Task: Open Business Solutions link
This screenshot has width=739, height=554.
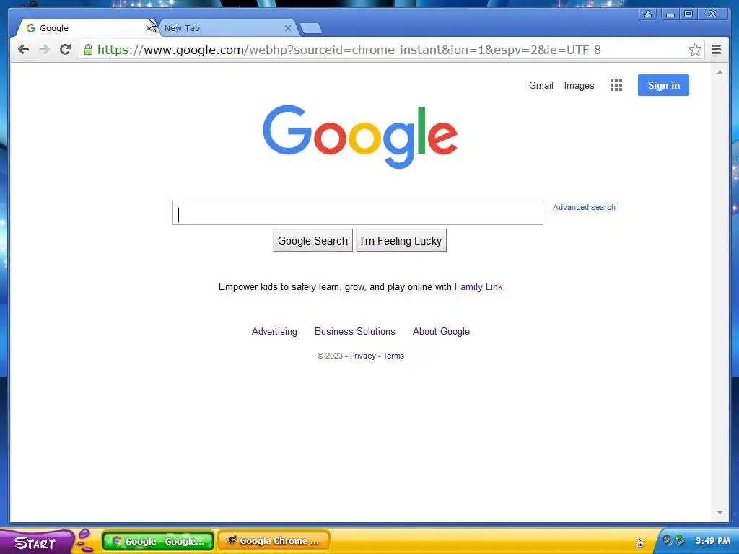Action: pyautogui.click(x=355, y=331)
